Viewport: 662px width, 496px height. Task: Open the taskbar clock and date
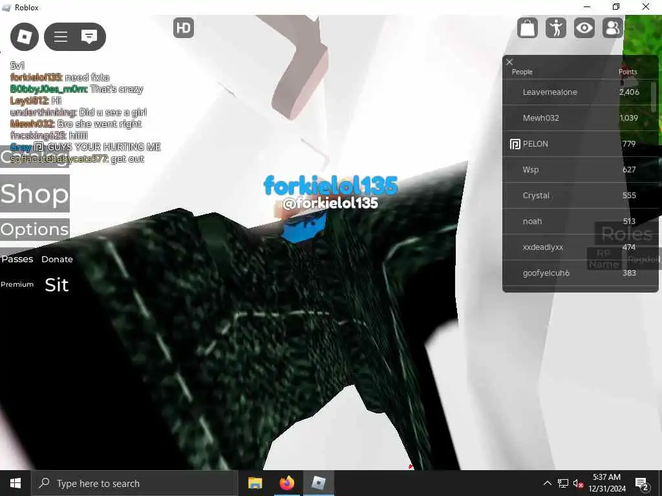pos(607,483)
